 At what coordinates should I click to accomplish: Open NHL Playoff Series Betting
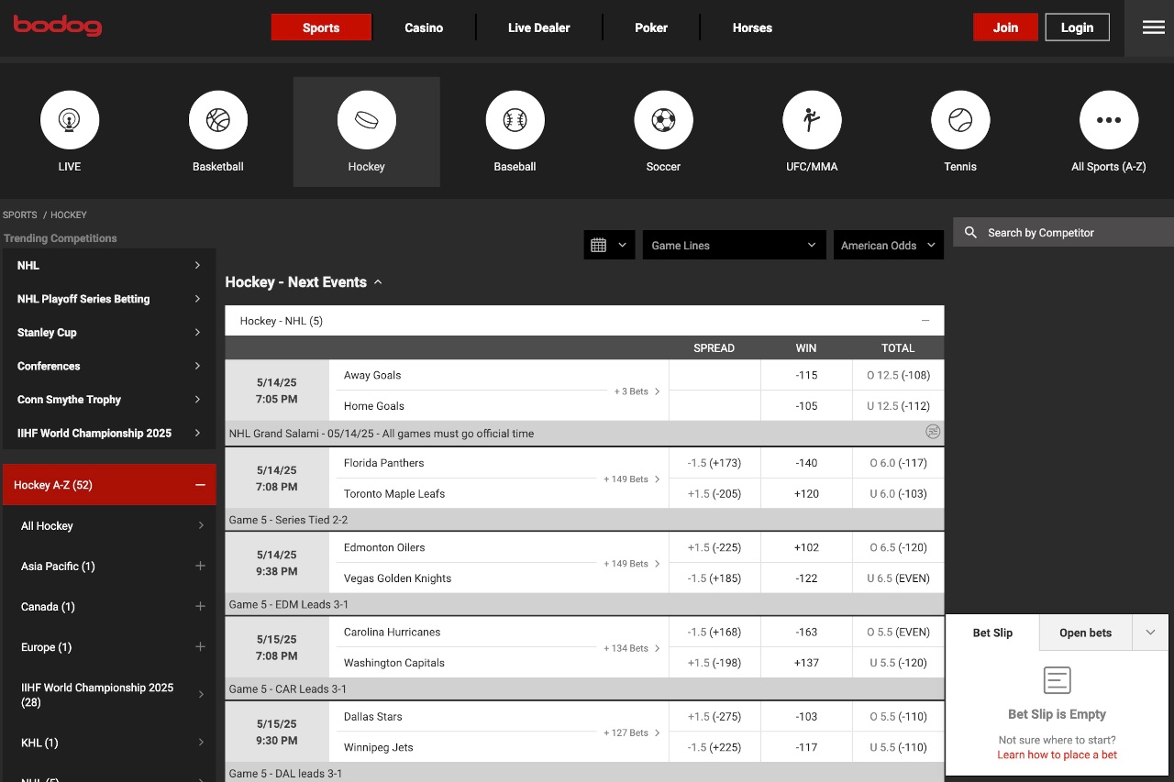coord(109,299)
